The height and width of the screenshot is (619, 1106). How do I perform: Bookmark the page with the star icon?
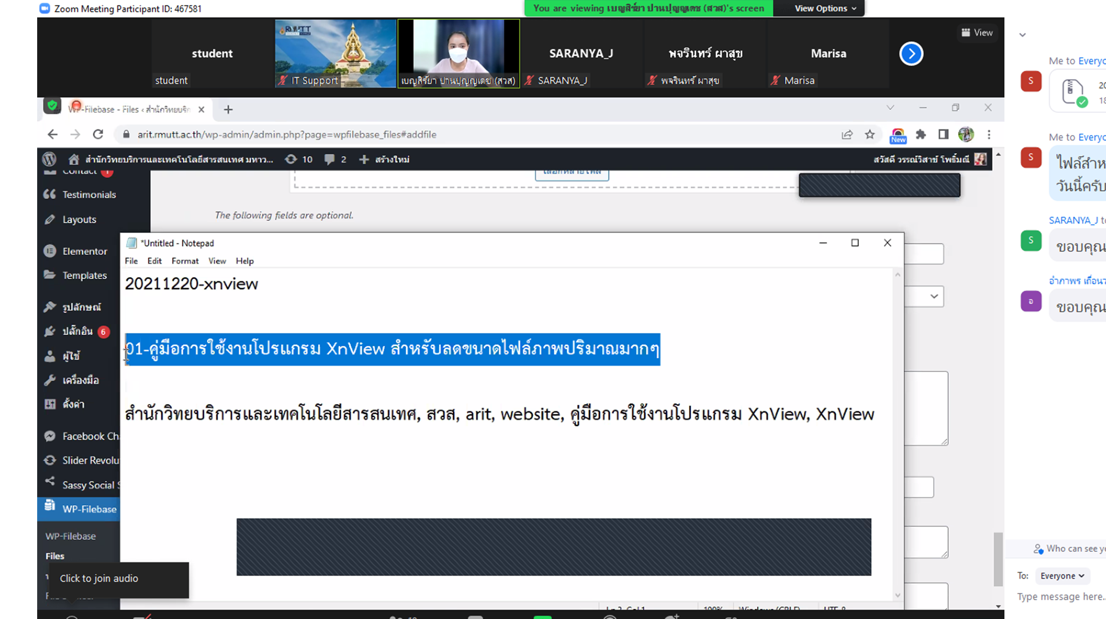[870, 135]
